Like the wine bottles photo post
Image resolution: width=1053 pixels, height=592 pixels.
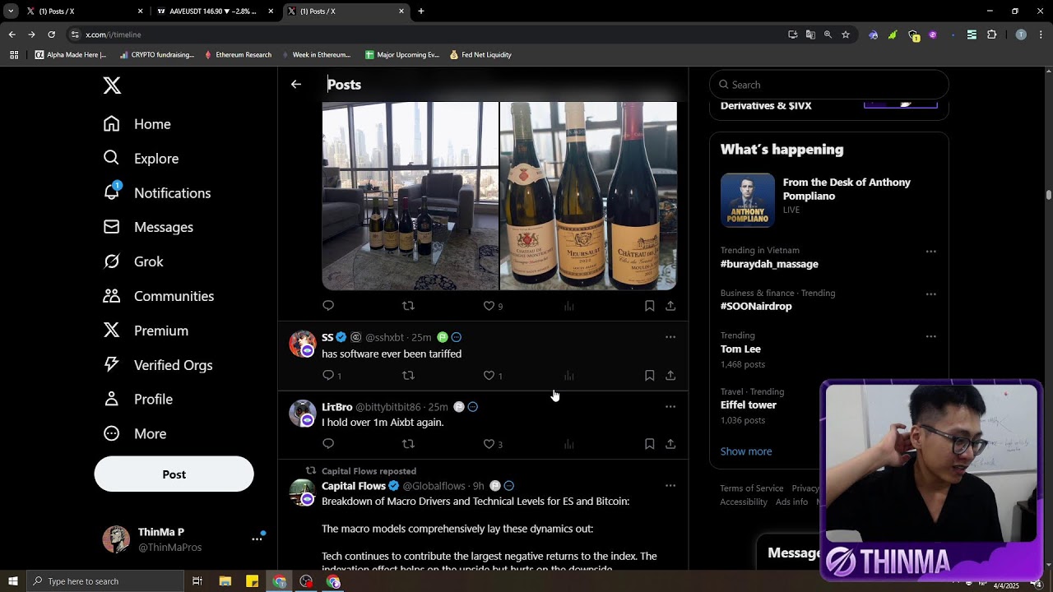point(489,306)
